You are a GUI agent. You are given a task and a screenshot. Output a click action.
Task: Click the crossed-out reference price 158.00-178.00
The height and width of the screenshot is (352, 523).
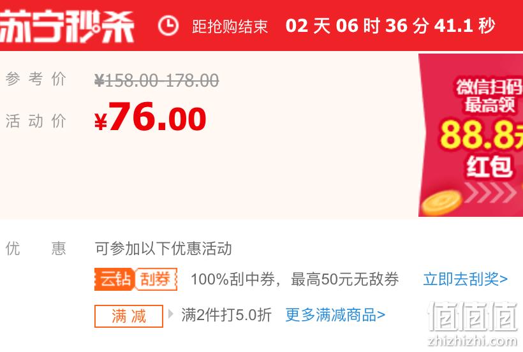tap(157, 80)
